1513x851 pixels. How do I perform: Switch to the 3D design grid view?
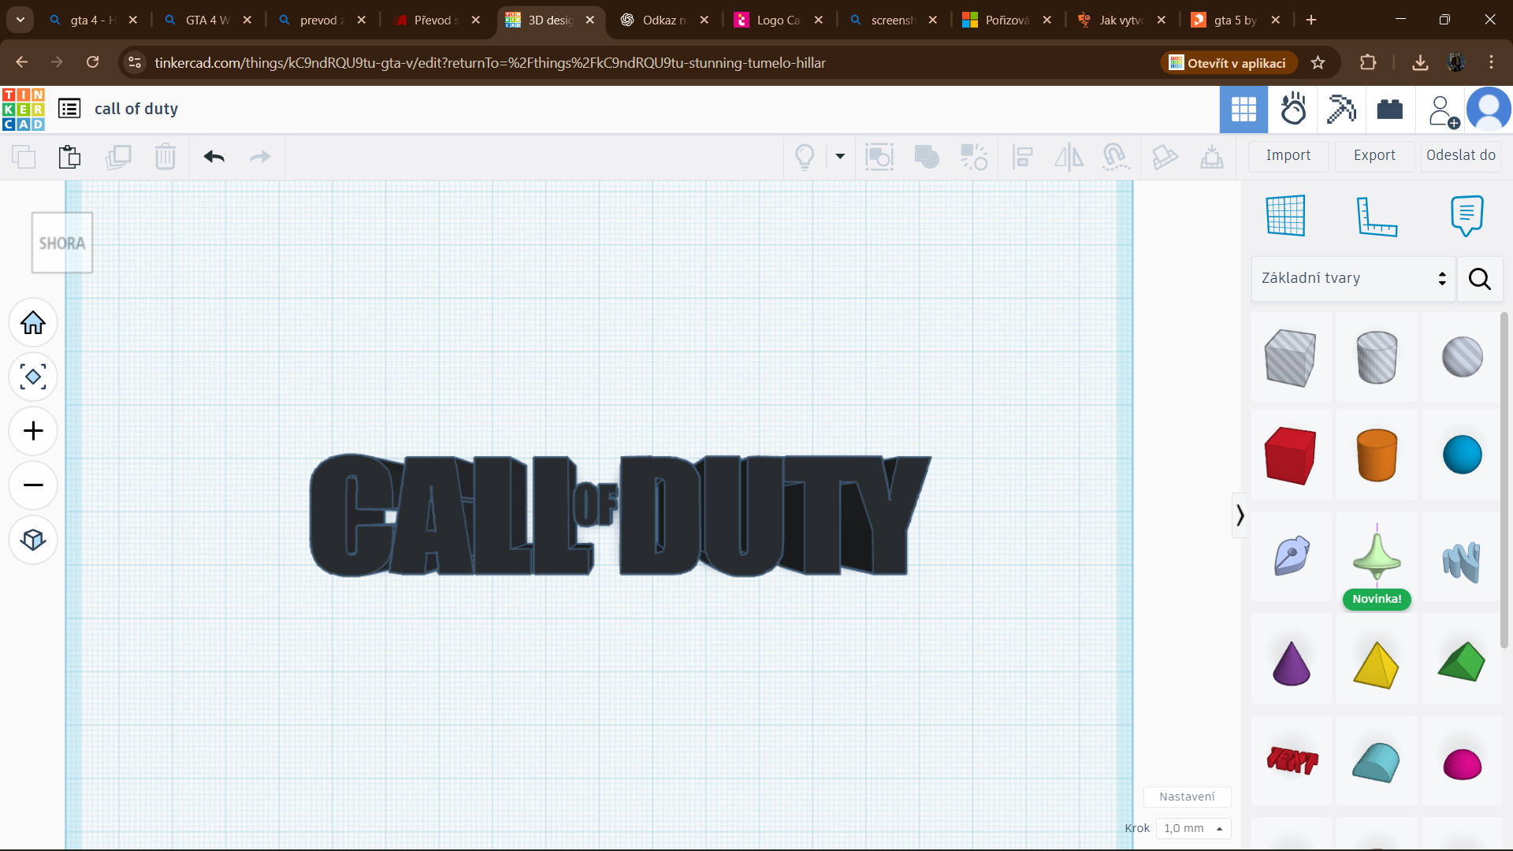(x=1243, y=110)
